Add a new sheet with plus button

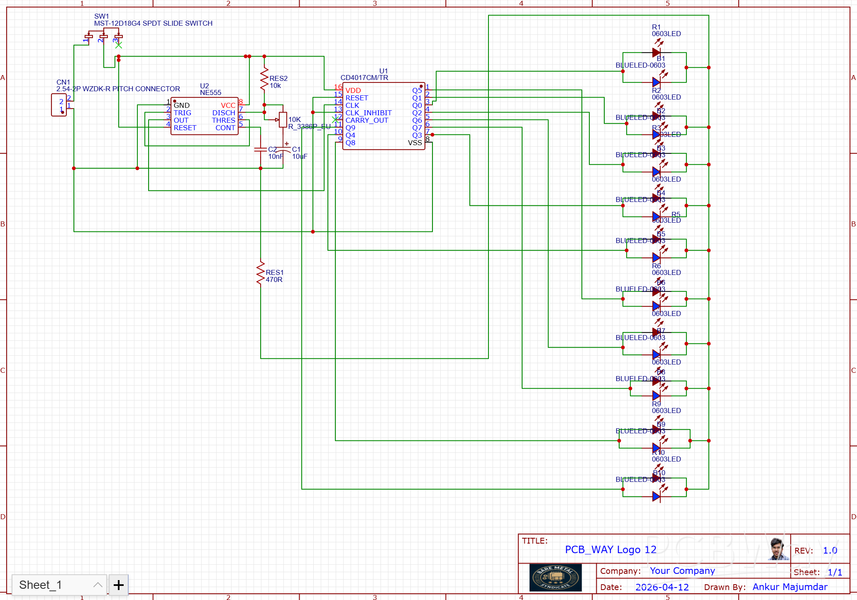pyautogui.click(x=119, y=585)
